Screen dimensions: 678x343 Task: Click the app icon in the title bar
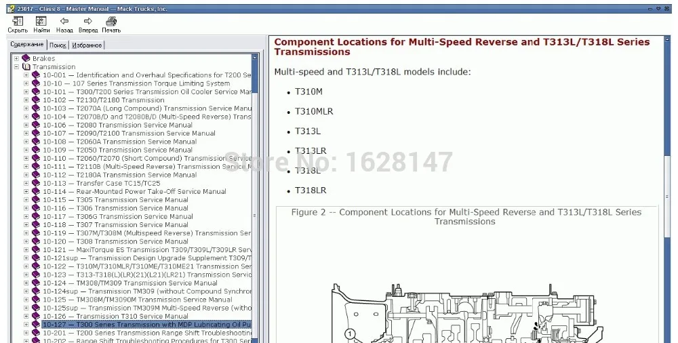pyautogui.click(x=11, y=9)
